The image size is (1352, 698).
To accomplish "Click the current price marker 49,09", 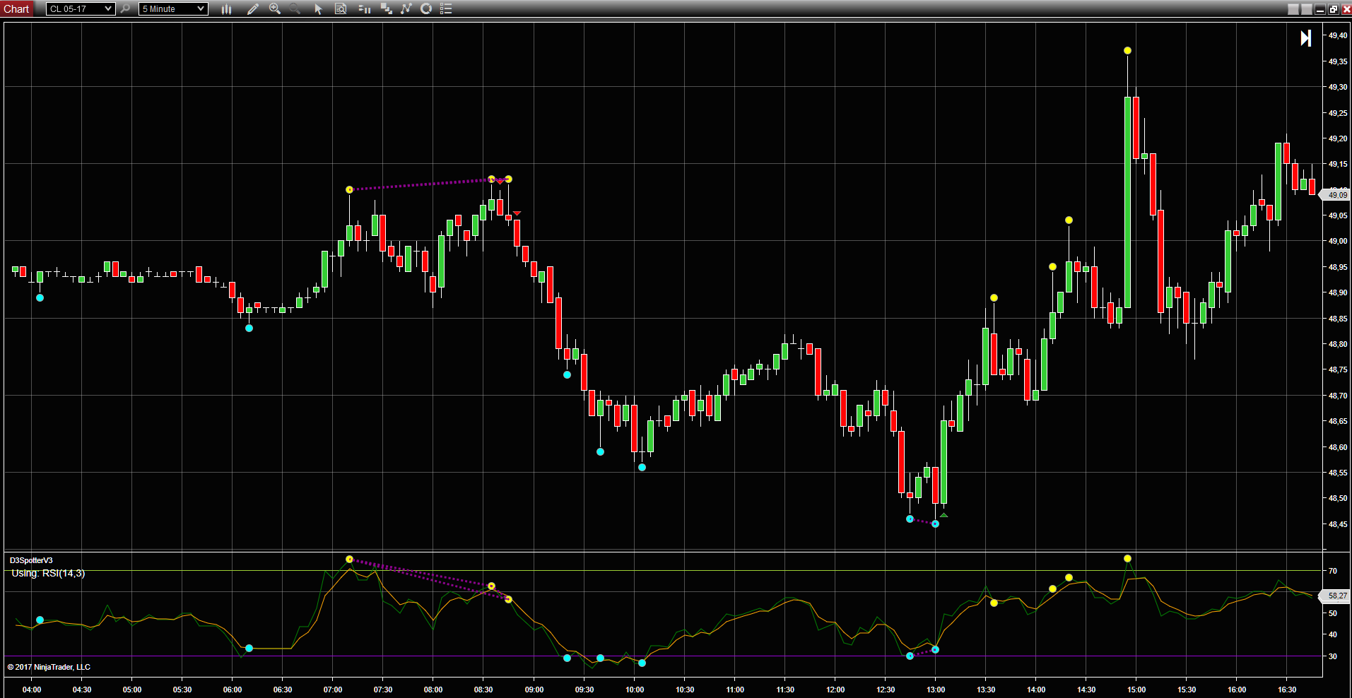I will [1336, 194].
